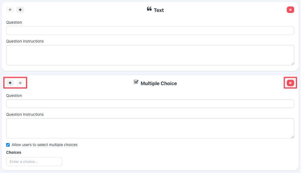Click resize handle of Text card instructions textarea

coord(293,64)
